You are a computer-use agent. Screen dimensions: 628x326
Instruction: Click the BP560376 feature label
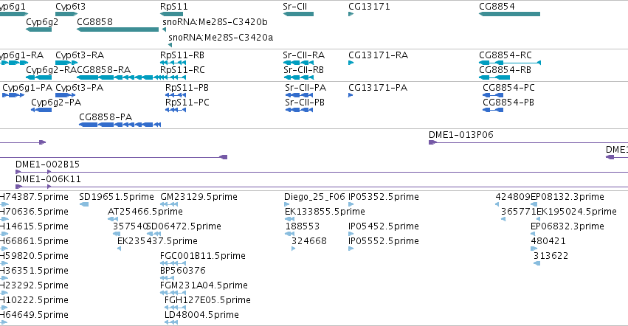click(182, 271)
